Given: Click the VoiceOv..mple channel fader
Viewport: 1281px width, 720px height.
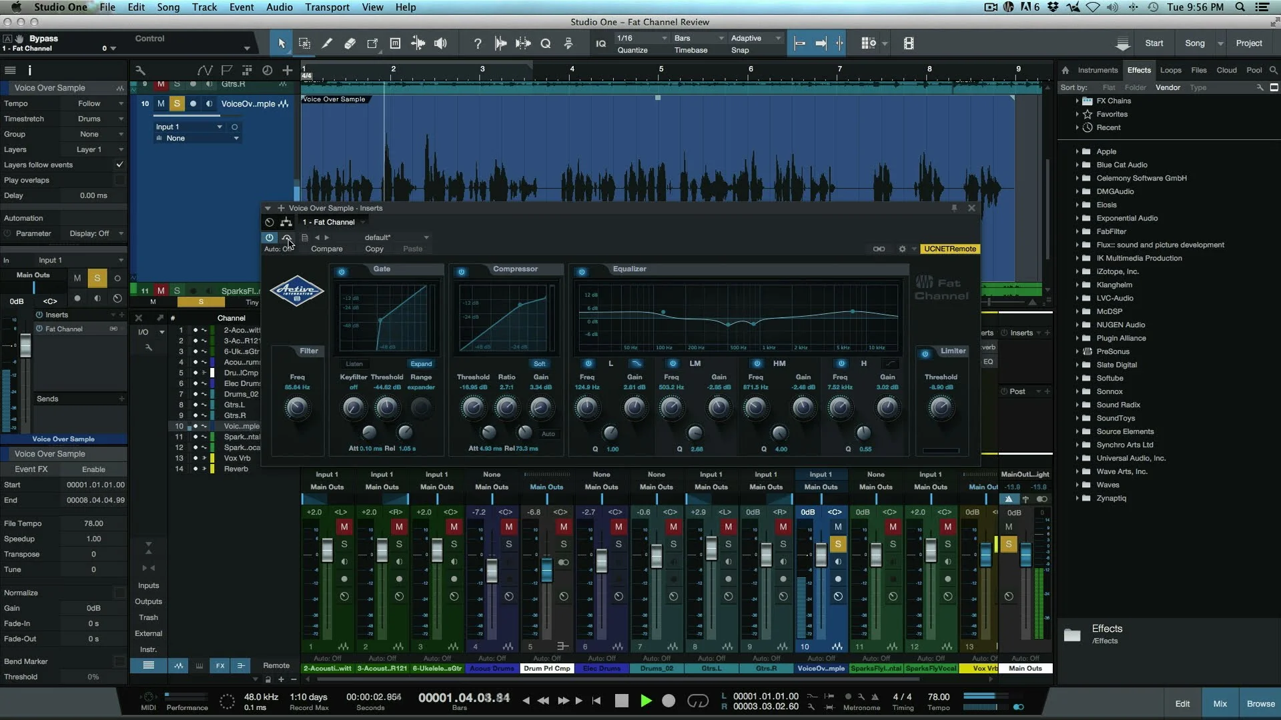Looking at the screenshot, I should 821,555.
